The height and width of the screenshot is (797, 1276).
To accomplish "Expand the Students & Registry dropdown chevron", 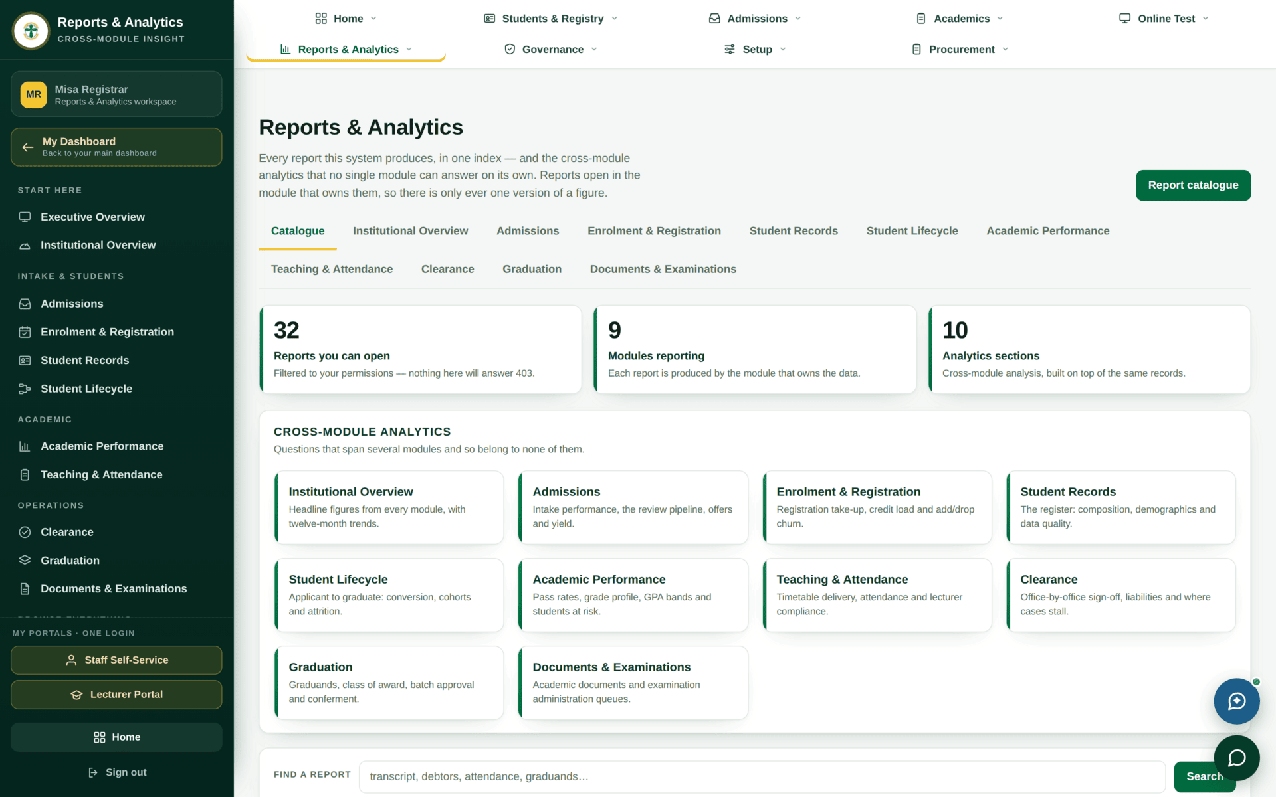I will click(x=614, y=19).
